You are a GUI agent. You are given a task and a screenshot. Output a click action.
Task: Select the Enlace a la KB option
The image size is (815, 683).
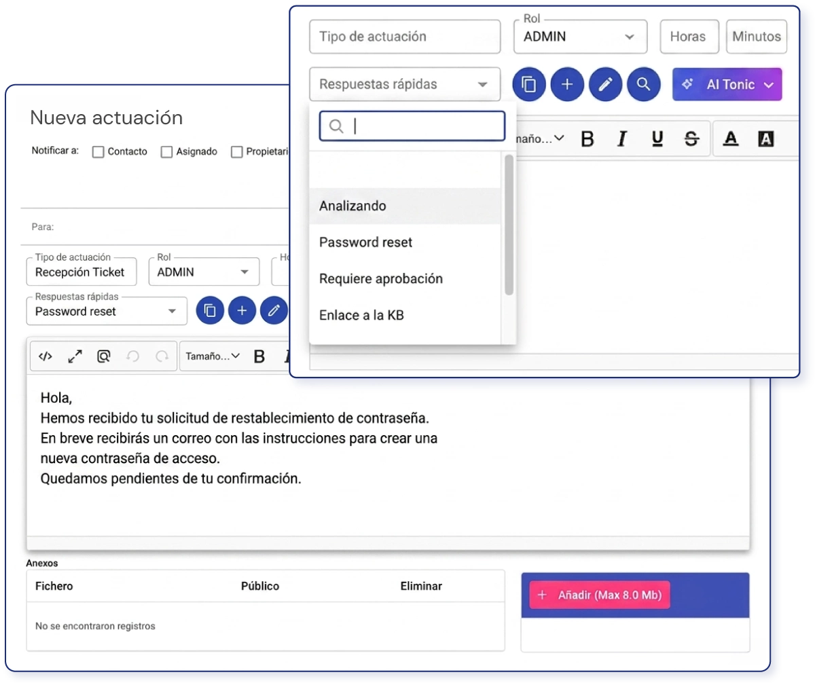[405, 315]
